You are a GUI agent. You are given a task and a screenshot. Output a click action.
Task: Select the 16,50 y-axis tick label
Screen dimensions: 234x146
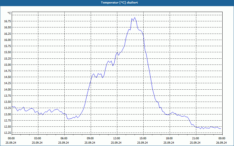tap(8, 27)
